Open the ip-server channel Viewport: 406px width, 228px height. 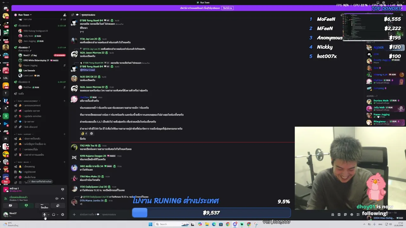point(29,122)
